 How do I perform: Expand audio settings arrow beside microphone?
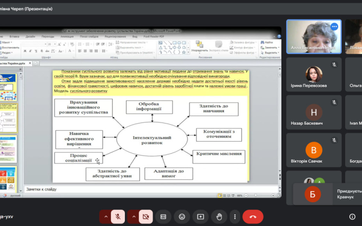[106, 217]
